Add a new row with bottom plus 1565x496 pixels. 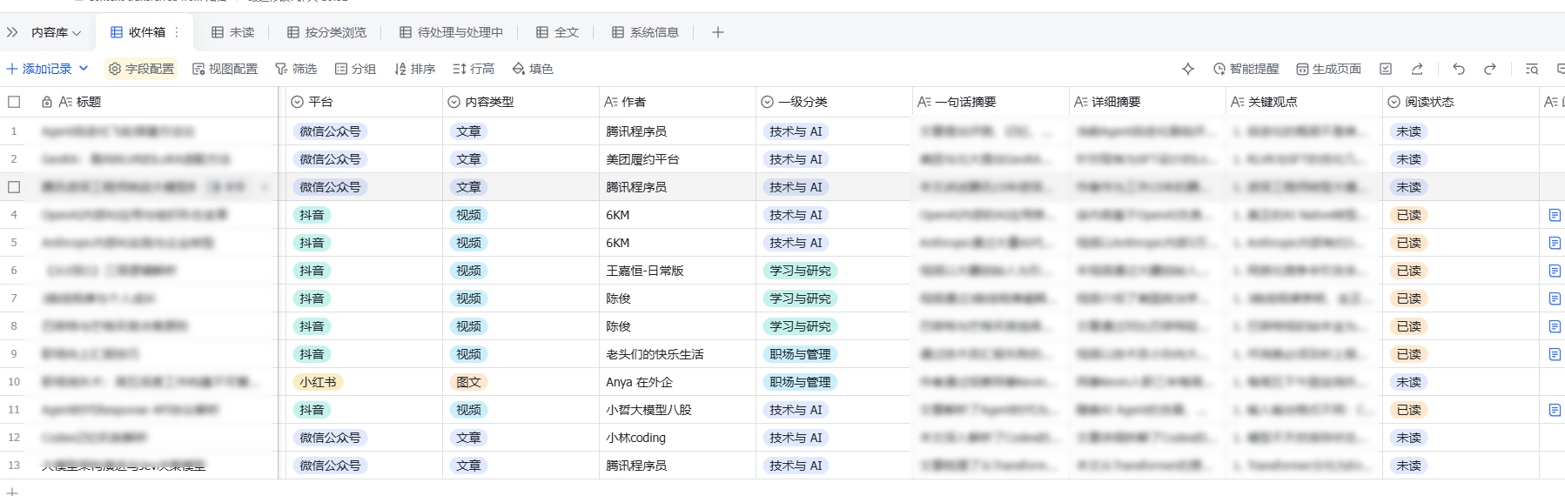pyautogui.click(x=12, y=491)
